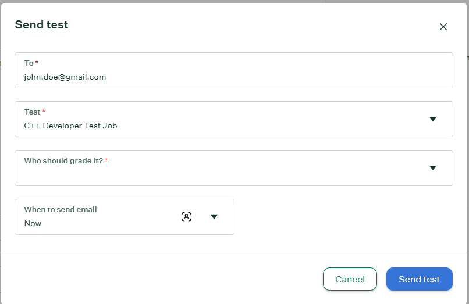Open the grader selection dropdown arrow
Image resolution: width=469 pixels, height=304 pixels.
pyautogui.click(x=432, y=168)
